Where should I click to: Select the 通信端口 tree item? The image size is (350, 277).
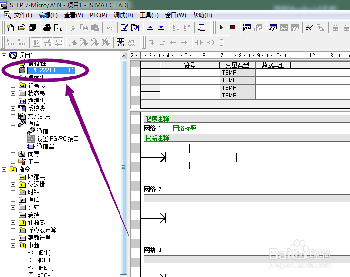(x=48, y=146)
